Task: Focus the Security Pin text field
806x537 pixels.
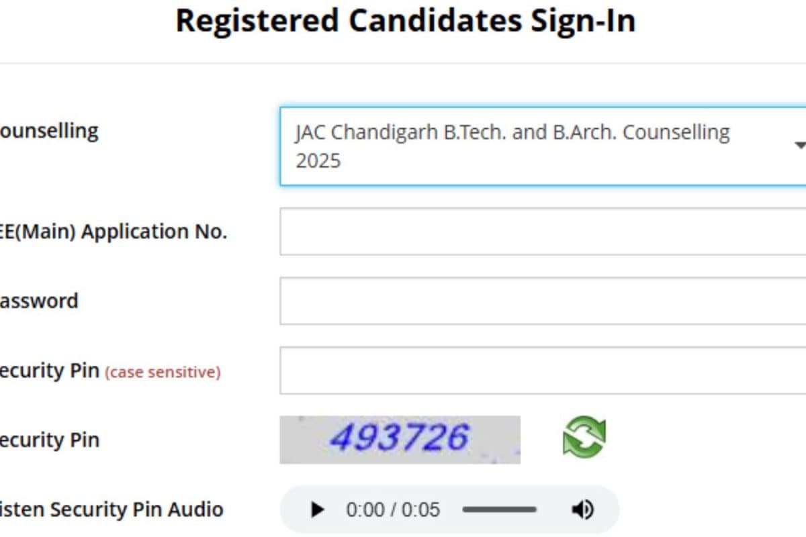Action: click(x=543, y=371)
